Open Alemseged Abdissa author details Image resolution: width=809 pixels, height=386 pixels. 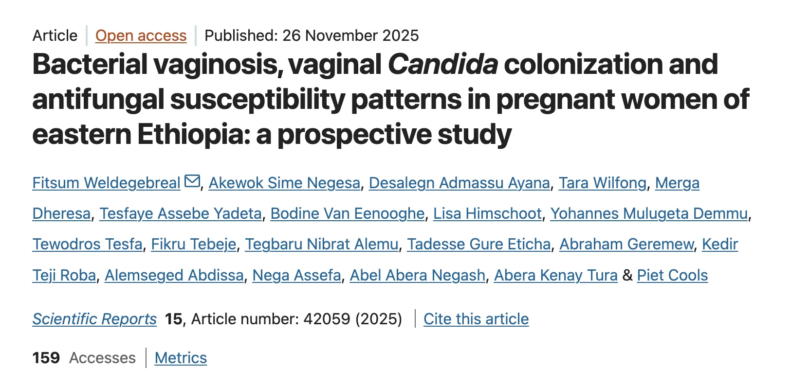click(174, 275)
